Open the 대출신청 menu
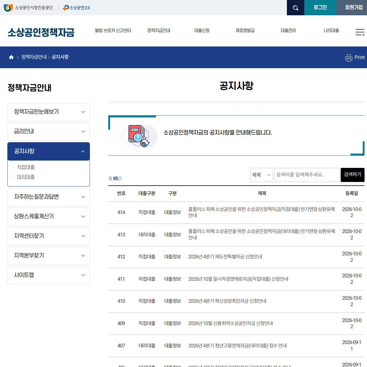This screenshot has height=367, width=367. click(x=202, y=31)
